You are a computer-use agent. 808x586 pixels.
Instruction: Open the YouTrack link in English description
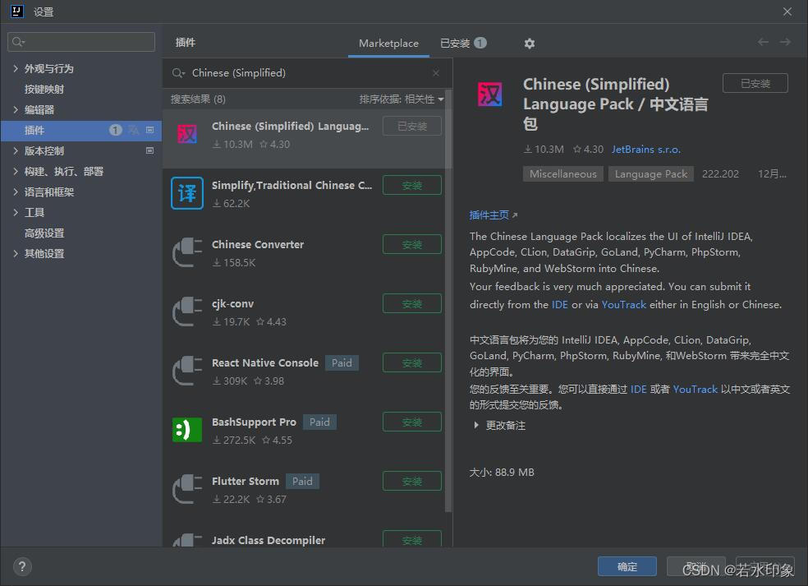pos(623,304)
